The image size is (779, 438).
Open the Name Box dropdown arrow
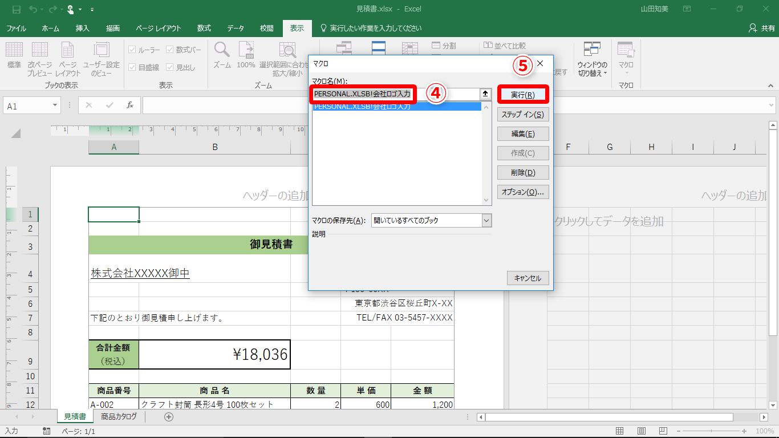(x=55, y=106)
